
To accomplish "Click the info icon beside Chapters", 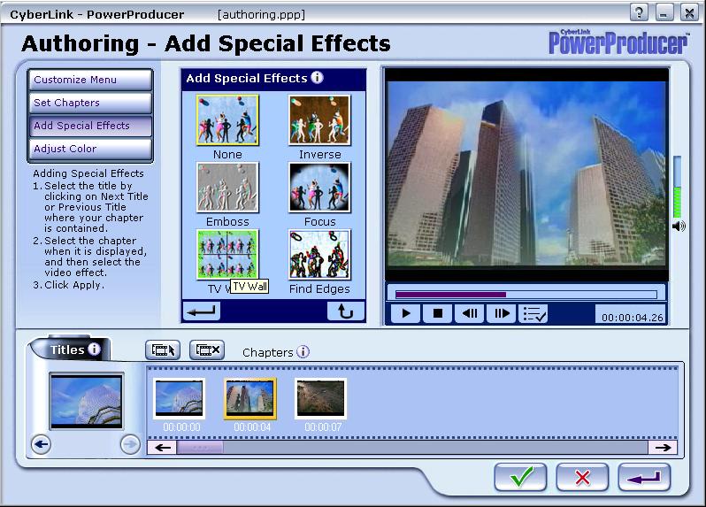I will 303,351.
